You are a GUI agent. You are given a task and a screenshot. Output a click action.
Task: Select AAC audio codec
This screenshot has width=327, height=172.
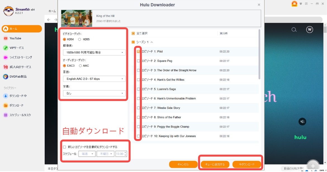pos(80,66)
